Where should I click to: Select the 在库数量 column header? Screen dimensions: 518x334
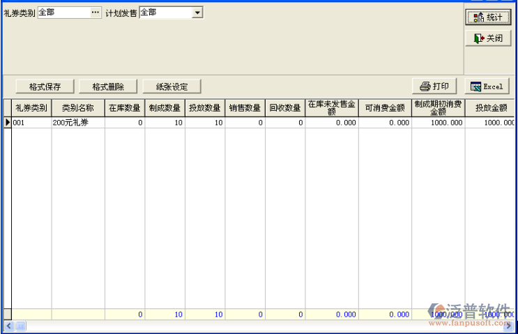[x=125, y=108]
